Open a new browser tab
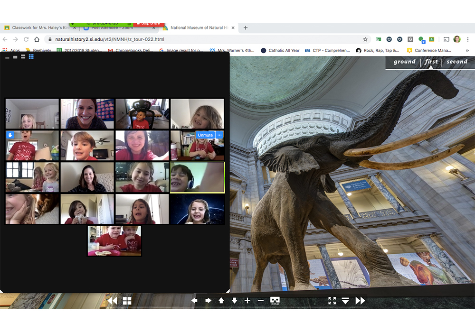This screenshot has width=475, height=332. 246,28
